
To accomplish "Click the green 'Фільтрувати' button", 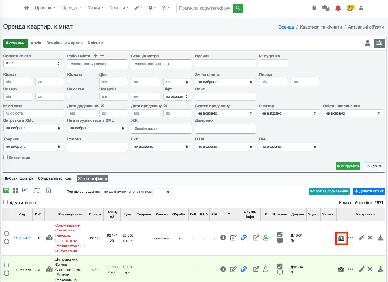I will (348, 166).
